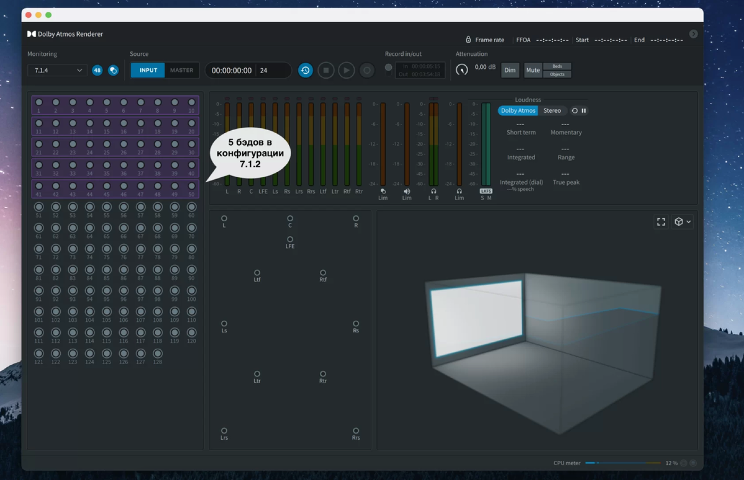This screenshot has width=744, height=480.
Task: Click the LFE channel level meter
Action: (263, 144)
